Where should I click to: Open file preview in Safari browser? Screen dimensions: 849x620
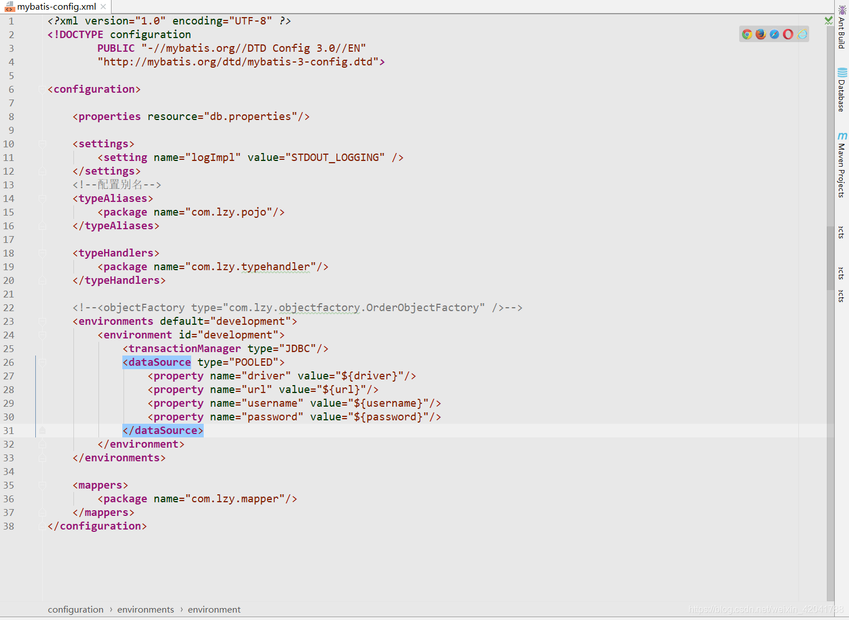click(774, 34)
